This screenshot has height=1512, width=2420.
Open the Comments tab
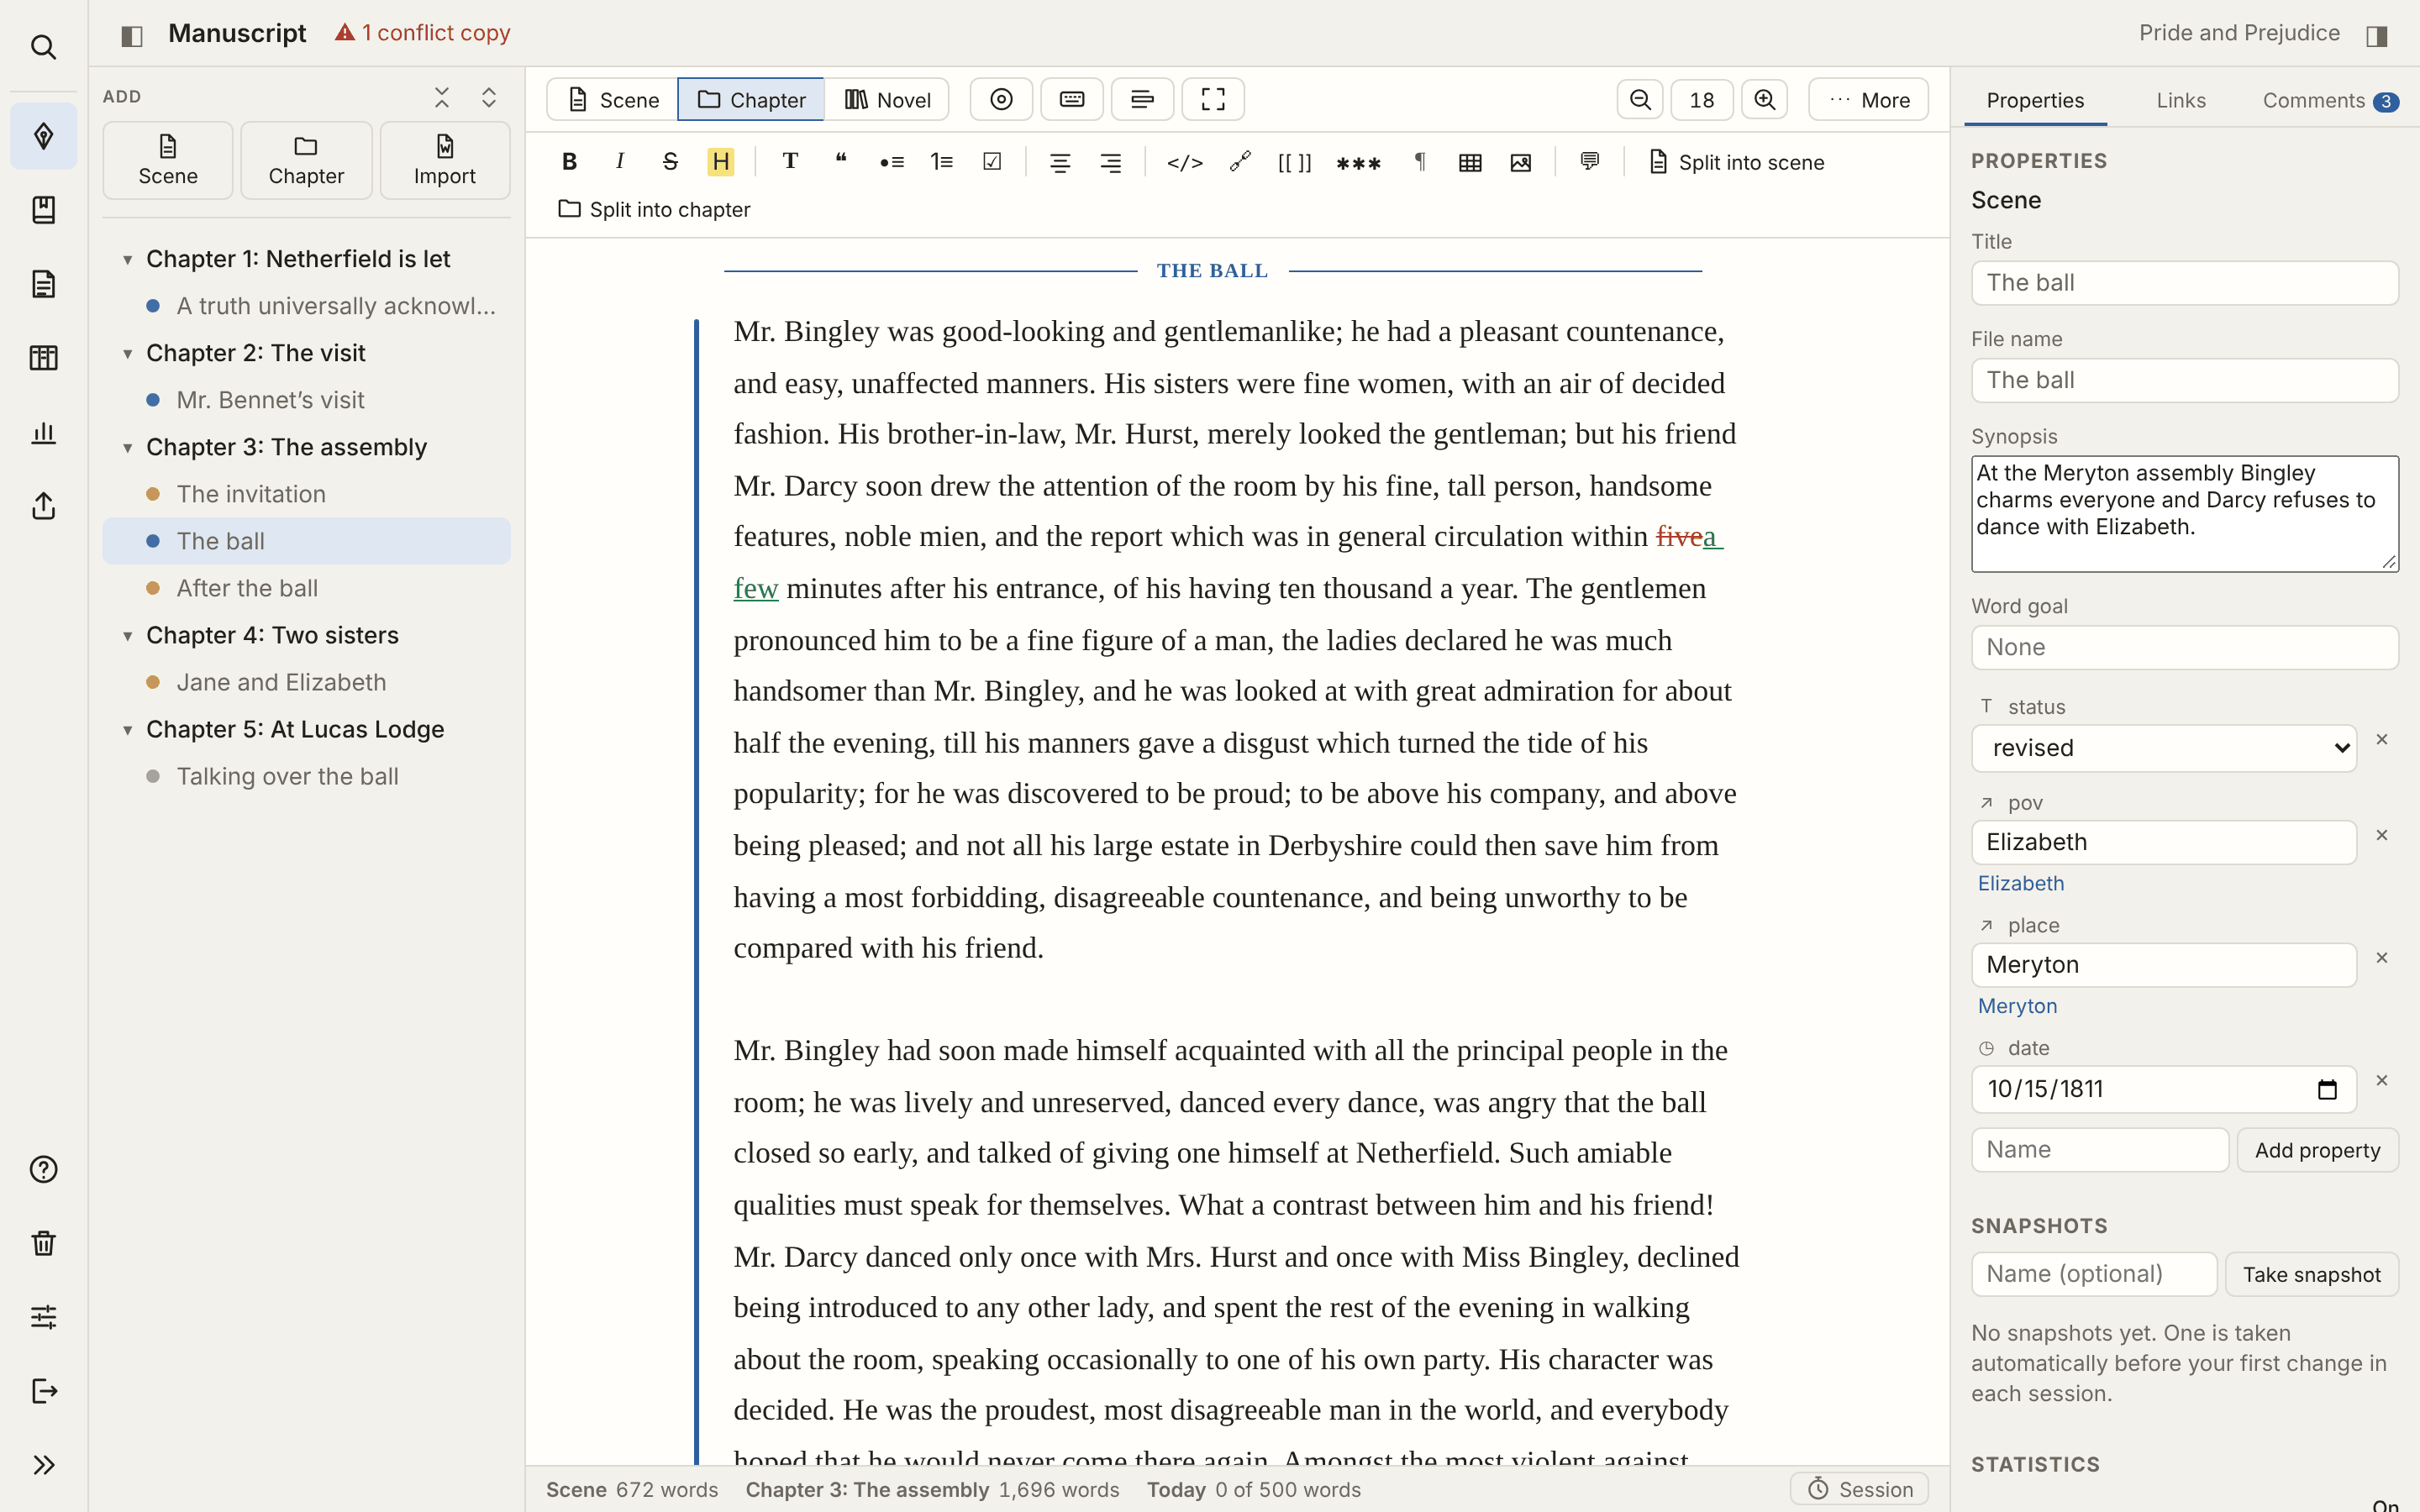[x=2330, y=101]
